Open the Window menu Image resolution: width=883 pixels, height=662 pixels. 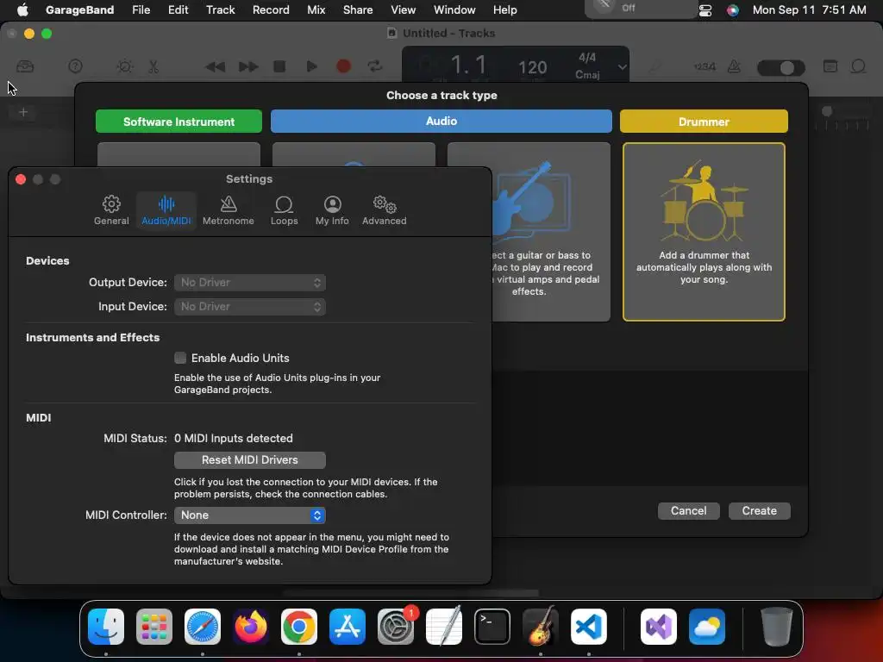coord(454,9)
